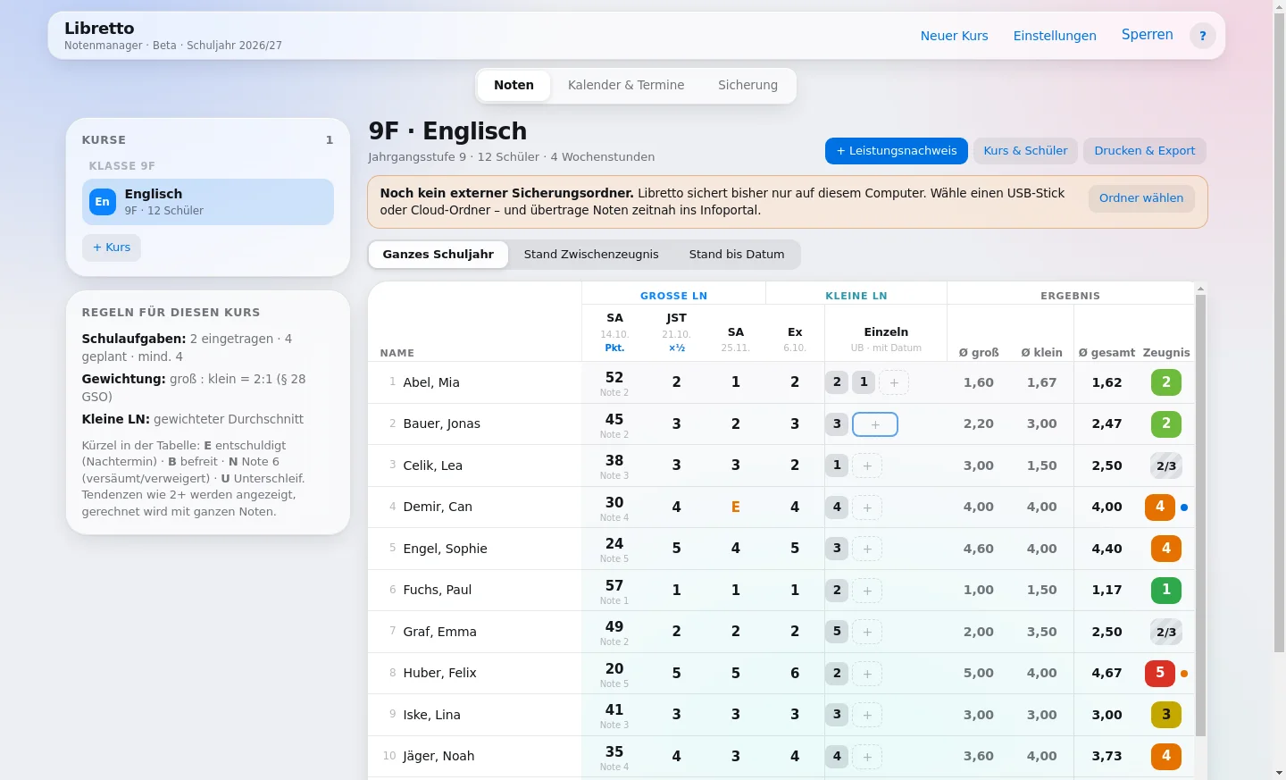Click Zeugnis grade badge for Abel, Mia
Viewport: 1286px width, 780px height.
[1166, 382]
